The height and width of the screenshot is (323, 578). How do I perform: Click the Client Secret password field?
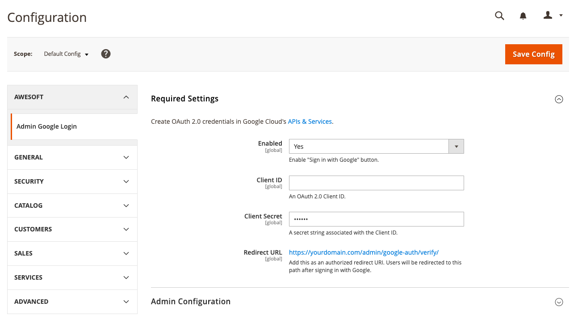(376, 219)
